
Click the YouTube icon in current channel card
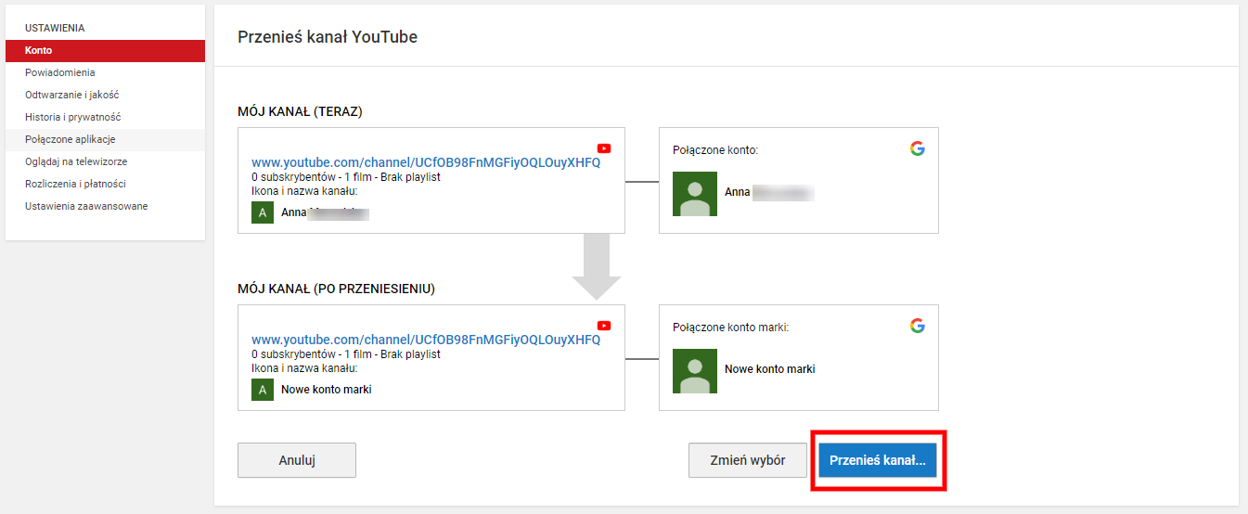[x=604, y=148]
